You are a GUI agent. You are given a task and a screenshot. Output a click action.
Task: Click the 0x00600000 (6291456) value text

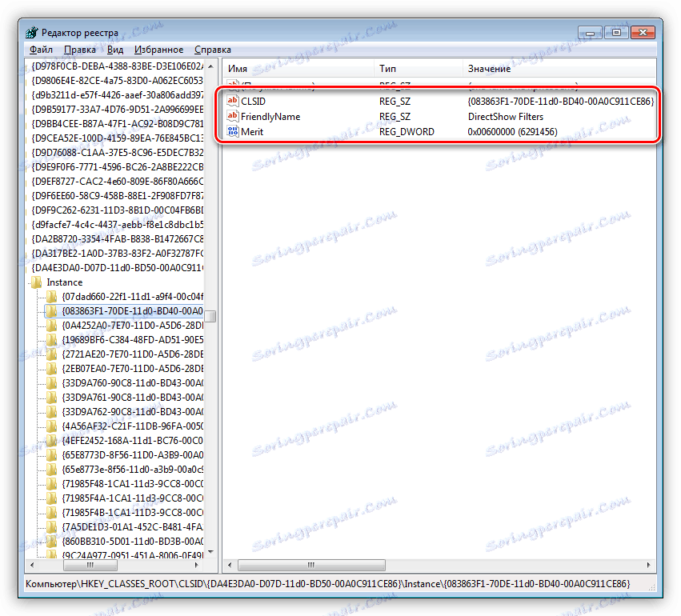pyautogui.click(x=512, y=131)
